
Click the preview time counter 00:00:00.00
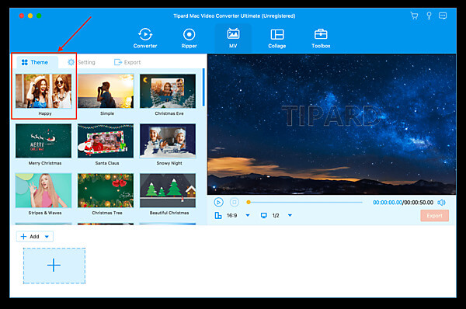click(x=388, y=203)
